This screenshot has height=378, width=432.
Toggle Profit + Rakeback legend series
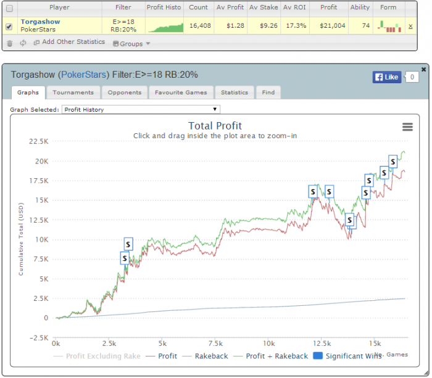pos(270,356)
